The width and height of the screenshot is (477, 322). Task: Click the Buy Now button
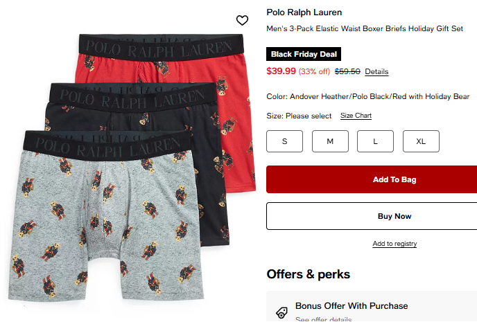(372, 216)
